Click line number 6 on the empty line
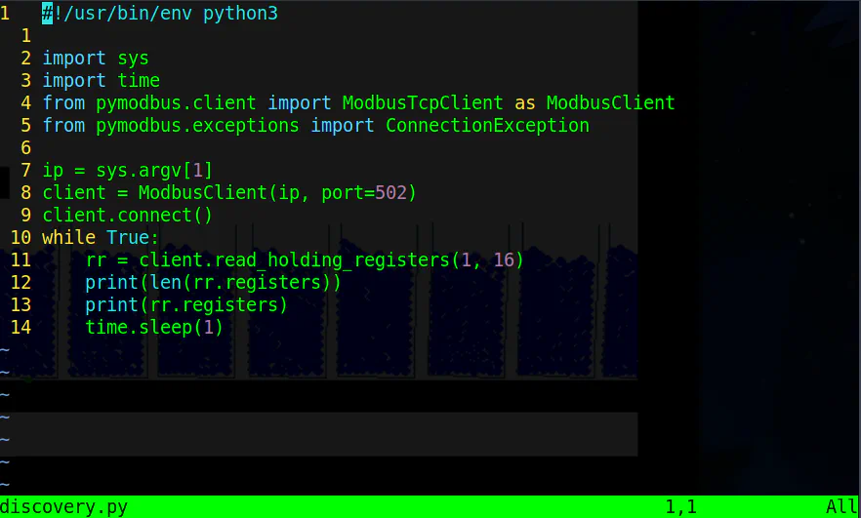This screenshot has width=861, height=518. tap(25, 148)
